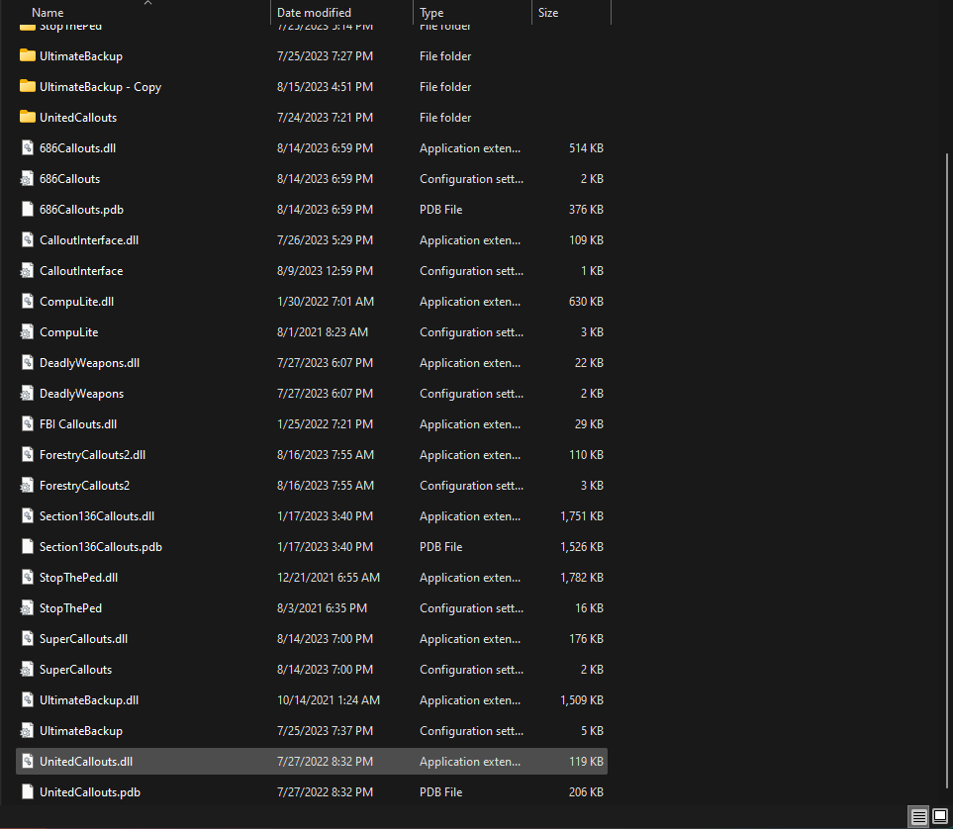This screenshot has width=953, height=829.
Task: Sort files by Size column header
Action: click(x=548, y=13)
